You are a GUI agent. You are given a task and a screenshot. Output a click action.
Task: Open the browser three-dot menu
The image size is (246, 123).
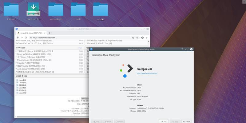pos(147,38)
